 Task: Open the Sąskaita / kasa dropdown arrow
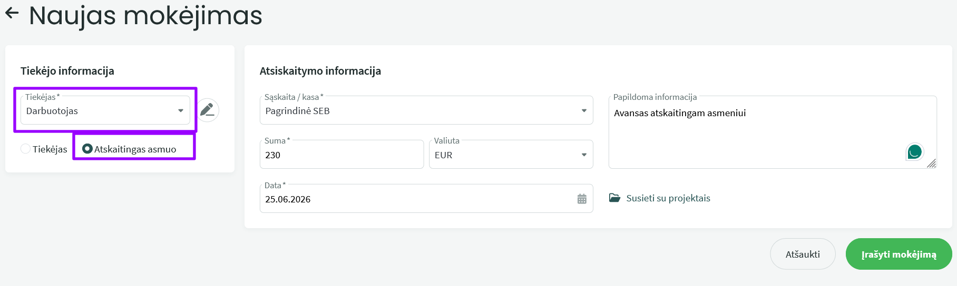click(x=584, y=110)
